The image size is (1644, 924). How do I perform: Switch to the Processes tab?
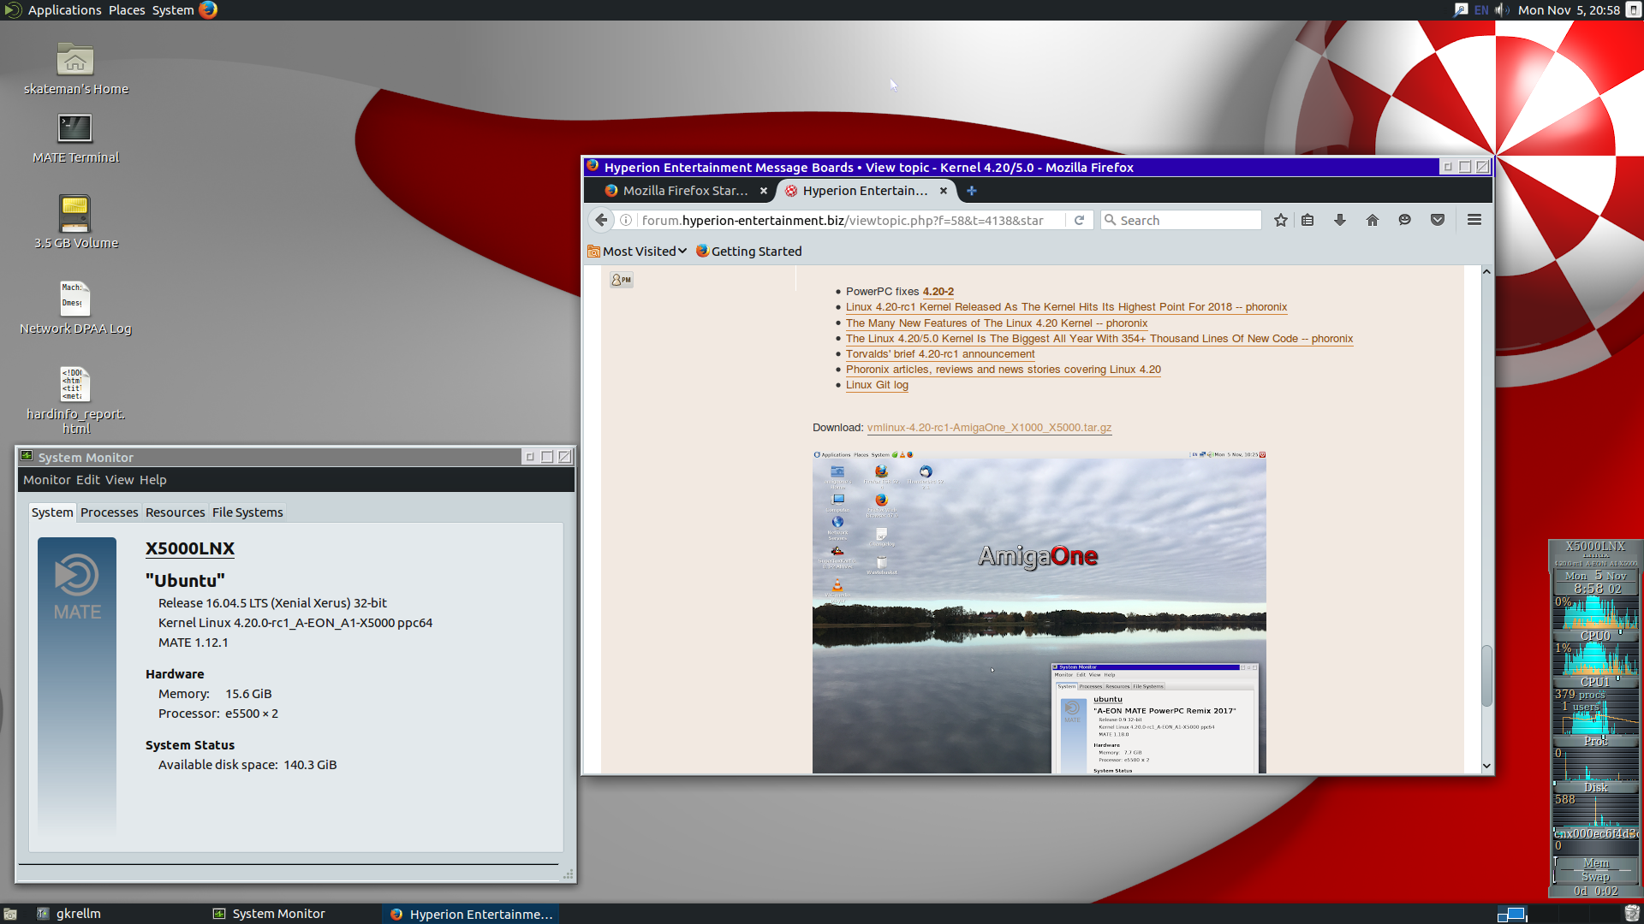110,512
